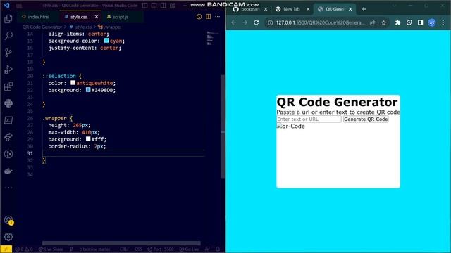Change CSS language mode in the status bar
Viewport: 451px width, 253px height.
coord(138,249)
